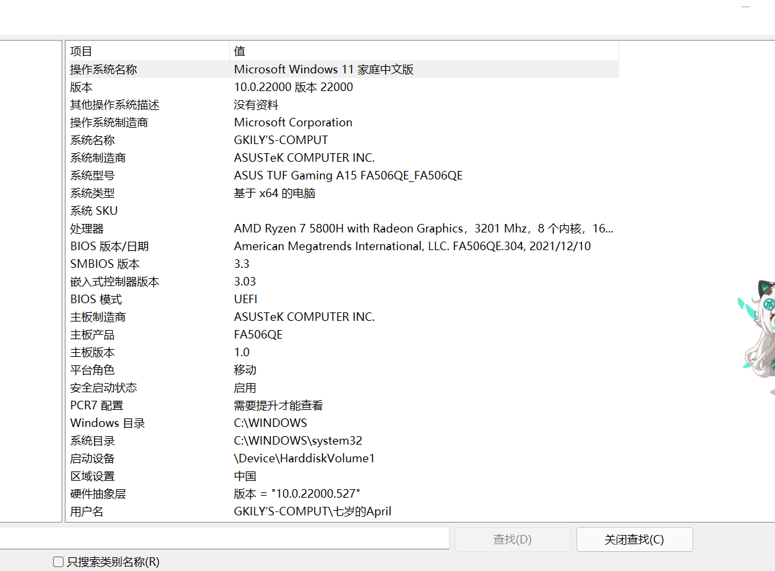The image size is (775, 571).
Task: Click the 3.03 embedded controller version value
Action: coord(244,282)
